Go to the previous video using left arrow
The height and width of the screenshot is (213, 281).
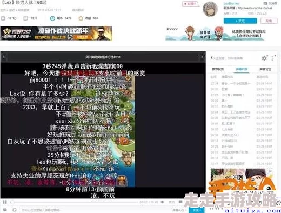[x=4, y=57]
